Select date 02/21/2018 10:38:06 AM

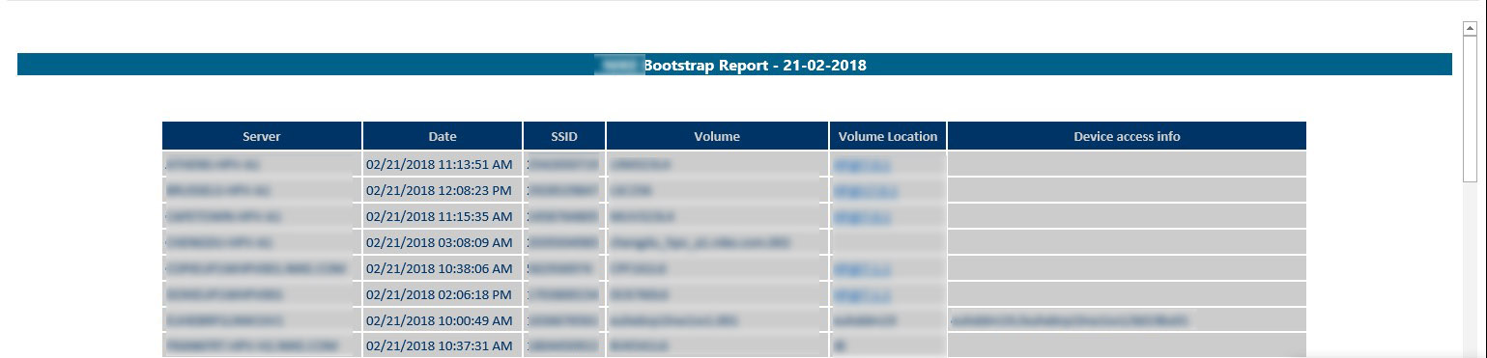(x=440, y=268)
